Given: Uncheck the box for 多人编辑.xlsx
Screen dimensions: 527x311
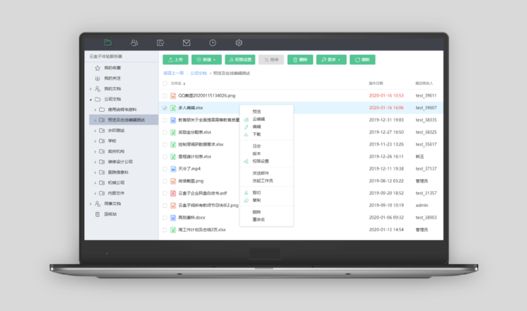Looking at the screenshot, I should (165, 108).
